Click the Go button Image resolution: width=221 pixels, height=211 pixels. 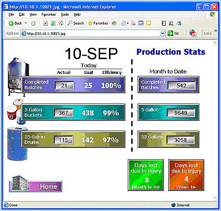point(173,34)
